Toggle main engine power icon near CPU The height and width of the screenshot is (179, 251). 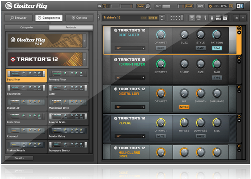click(x=210, y=6)
